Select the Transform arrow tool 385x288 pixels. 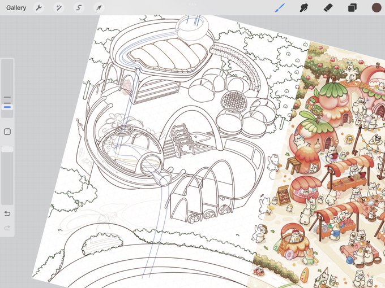99,8
